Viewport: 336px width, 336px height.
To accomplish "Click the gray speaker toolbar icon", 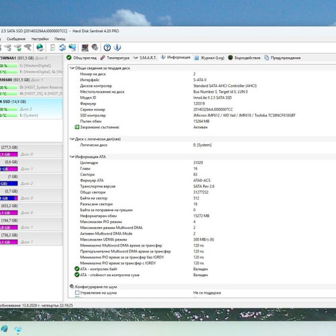I will click(x=95, y=48).
